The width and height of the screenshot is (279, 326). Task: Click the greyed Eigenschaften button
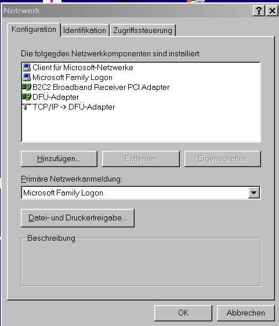[x=223, y=159]
